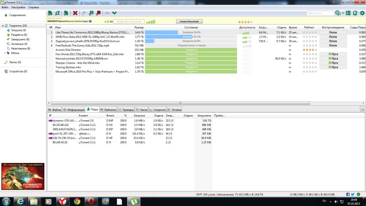Switch to the Информация tab

tap(74, 110)
